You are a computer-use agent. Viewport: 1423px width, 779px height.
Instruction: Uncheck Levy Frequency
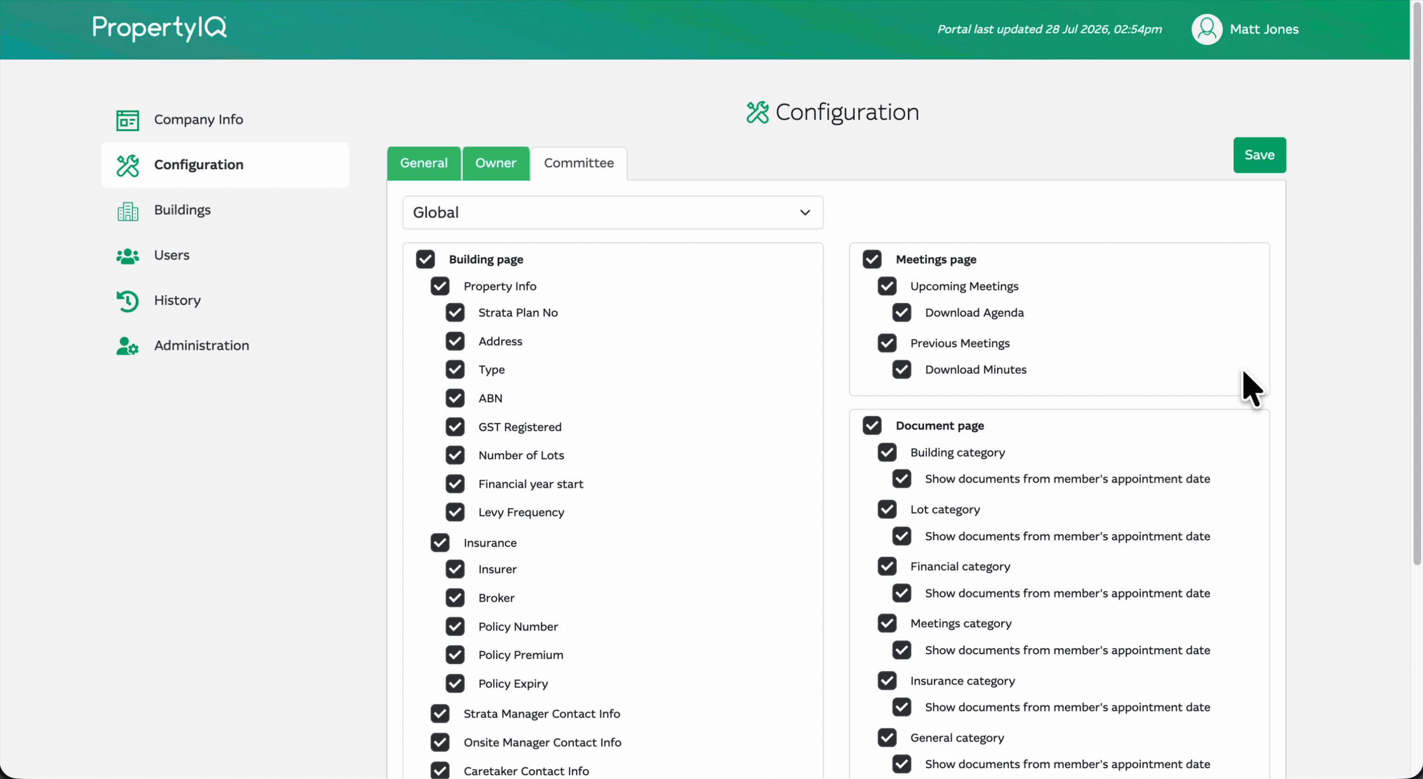point(455,513)
